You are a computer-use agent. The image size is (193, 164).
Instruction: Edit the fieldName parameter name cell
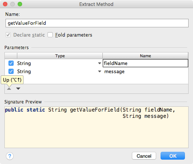(x=145, y=63)
